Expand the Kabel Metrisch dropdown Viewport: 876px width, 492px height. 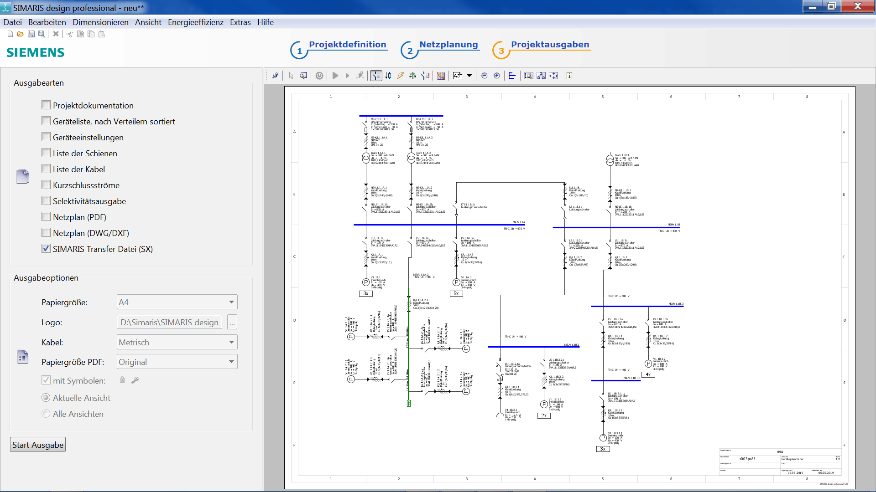pyautogui.click(x=231, y=342)
